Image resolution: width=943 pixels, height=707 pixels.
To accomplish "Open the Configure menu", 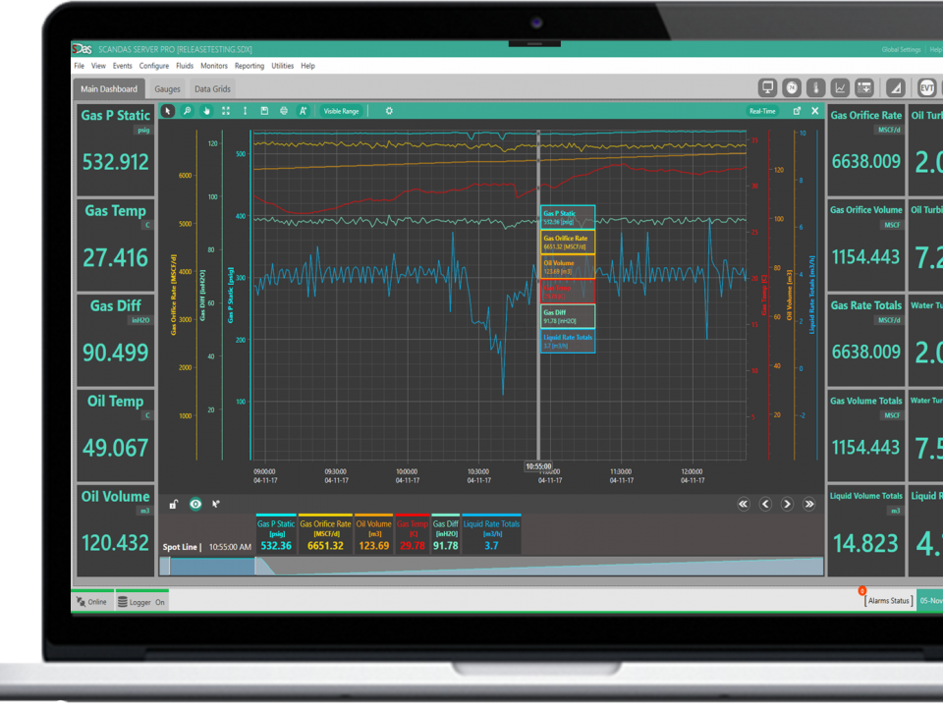I will [x=154, y=66].
